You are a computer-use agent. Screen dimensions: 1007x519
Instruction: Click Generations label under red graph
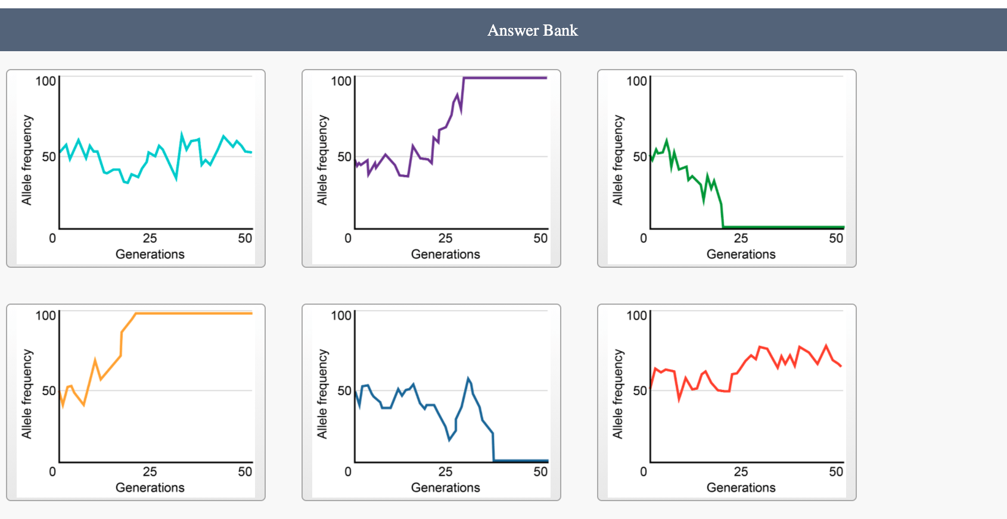(x=741, y=487)
